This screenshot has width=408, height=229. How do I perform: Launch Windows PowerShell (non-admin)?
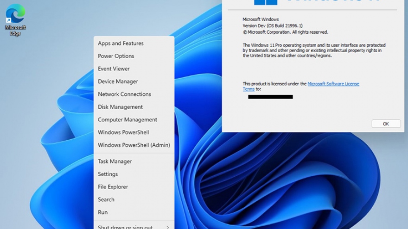click(123, 132)
